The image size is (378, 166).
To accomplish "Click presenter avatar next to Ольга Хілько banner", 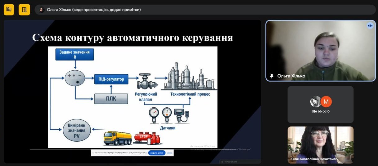I will (41, 10).
